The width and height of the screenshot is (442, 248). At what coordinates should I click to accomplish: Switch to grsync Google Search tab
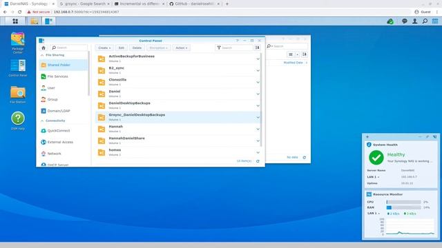click(x=84, y=4)
